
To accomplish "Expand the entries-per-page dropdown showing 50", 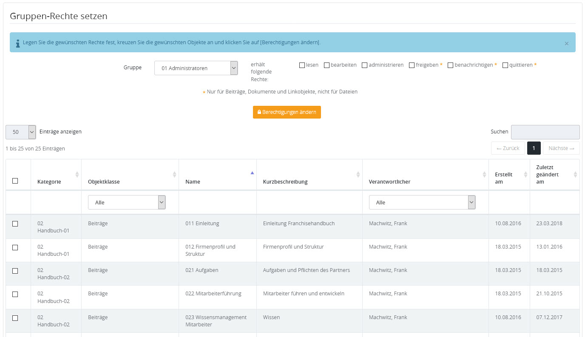I will click(20, 132).
